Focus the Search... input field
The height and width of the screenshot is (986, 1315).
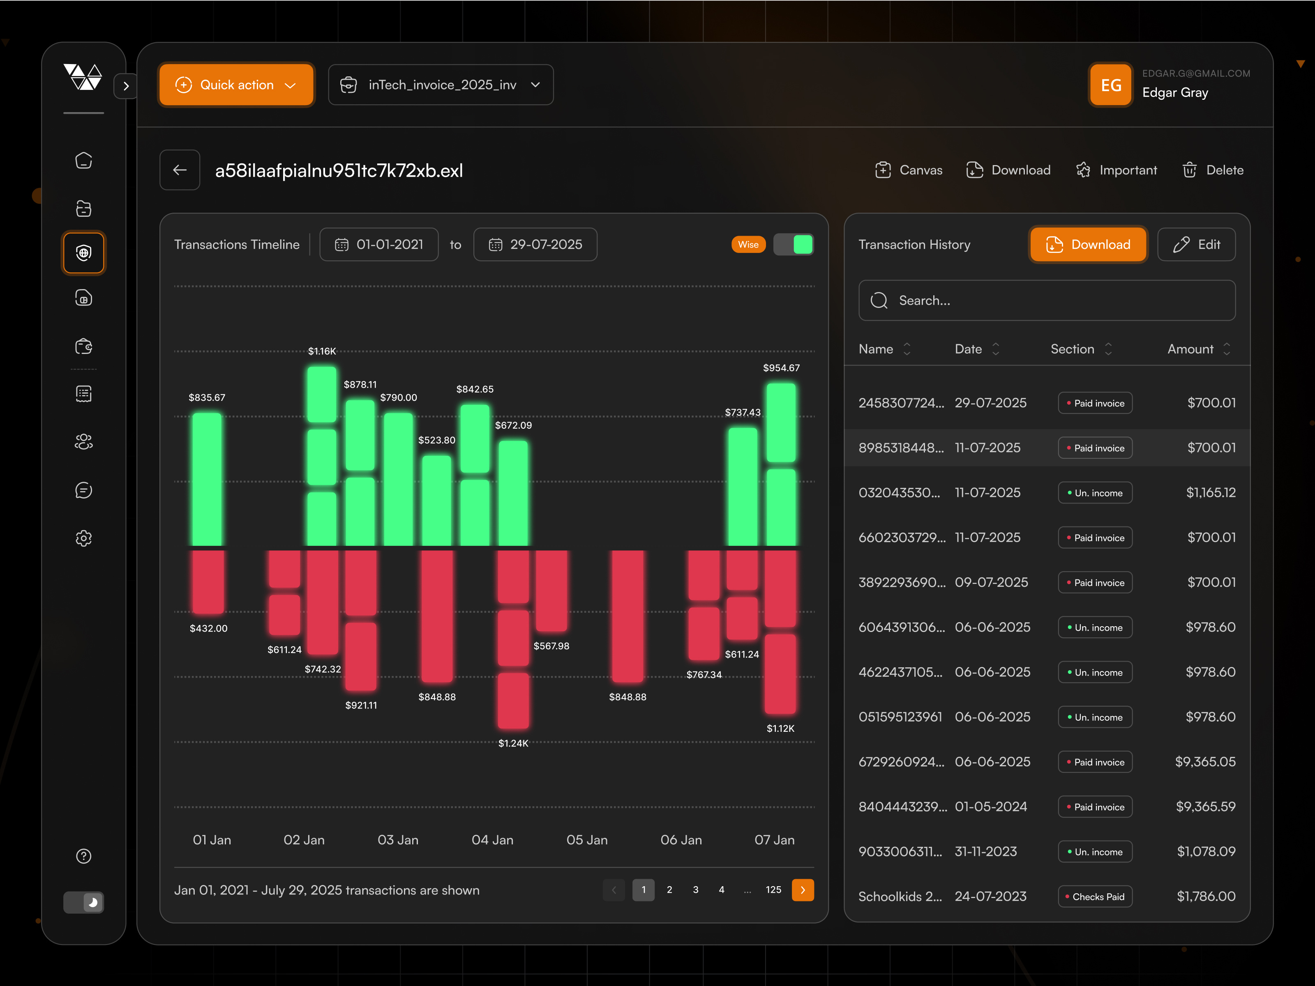[x=1047, y=301]
